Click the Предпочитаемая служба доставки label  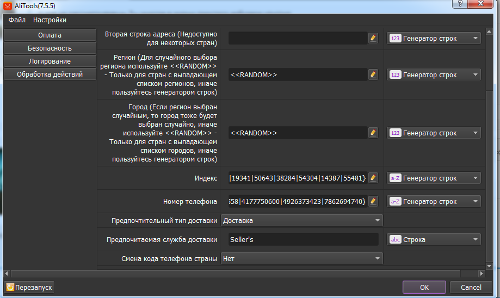point(162,240)
